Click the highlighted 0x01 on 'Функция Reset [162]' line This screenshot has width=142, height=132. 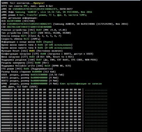[x=32, y=51]
